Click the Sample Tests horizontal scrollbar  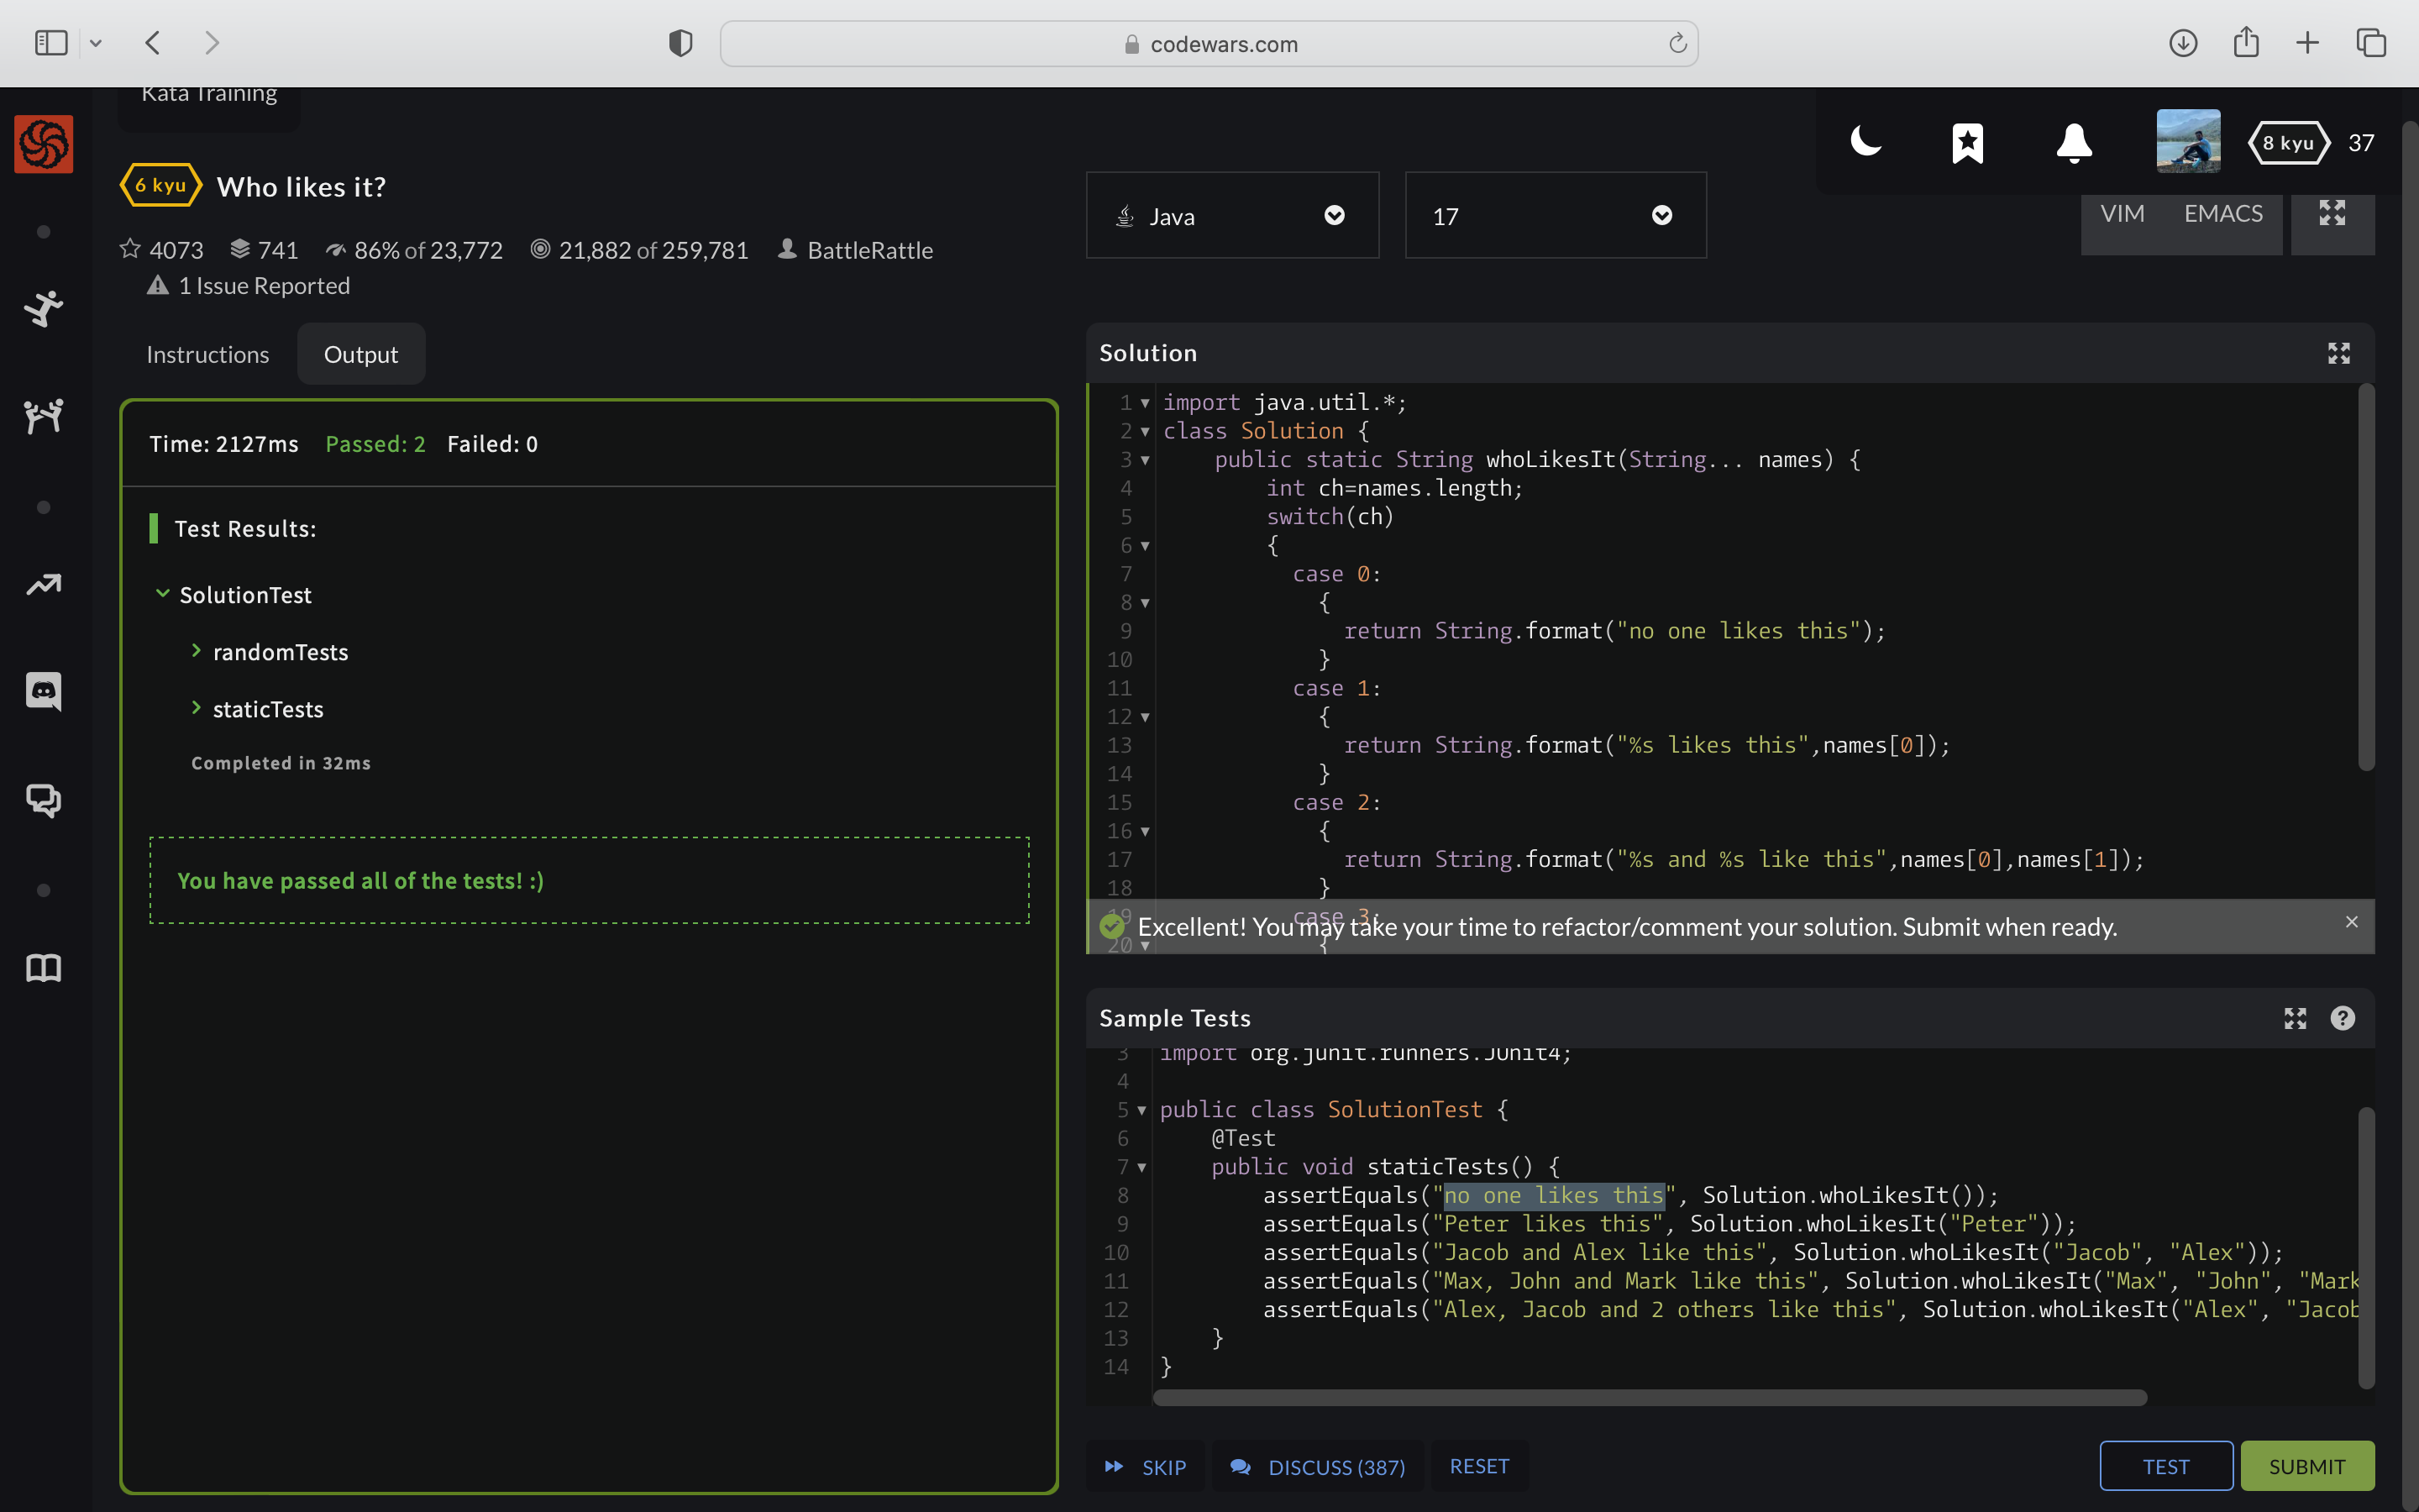[x=1650, y=1397]
